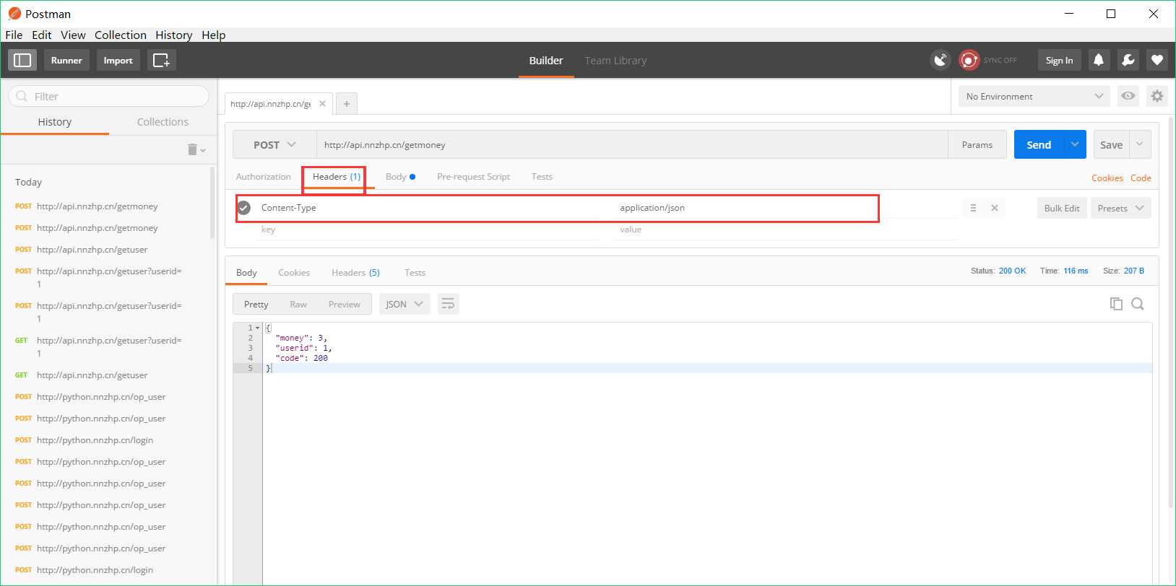
Task: Delete the Content-Type header row
Action: pyautogui.click(x=995, y=208)
